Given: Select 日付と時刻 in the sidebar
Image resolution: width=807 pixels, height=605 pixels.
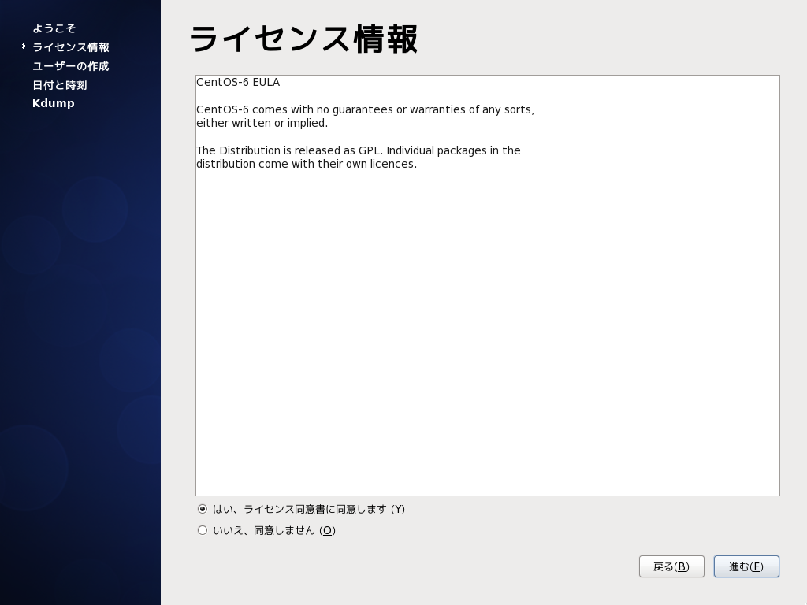Looking at the screenshot, I should coord(59,85).
